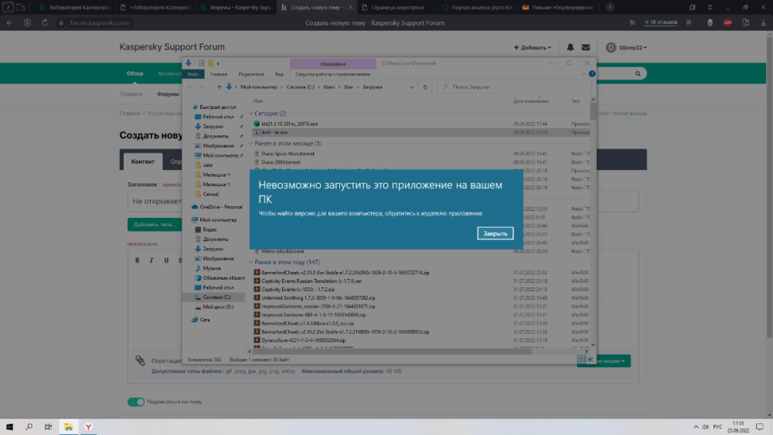
Task: Open forum messages envelope icon
Action: click(586, 47)
